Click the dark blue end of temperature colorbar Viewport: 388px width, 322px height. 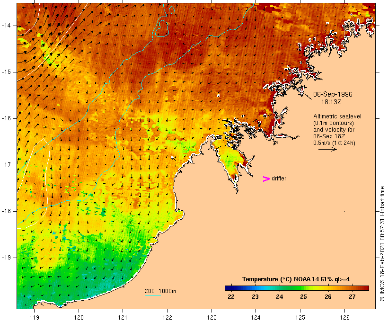(228, 288)
